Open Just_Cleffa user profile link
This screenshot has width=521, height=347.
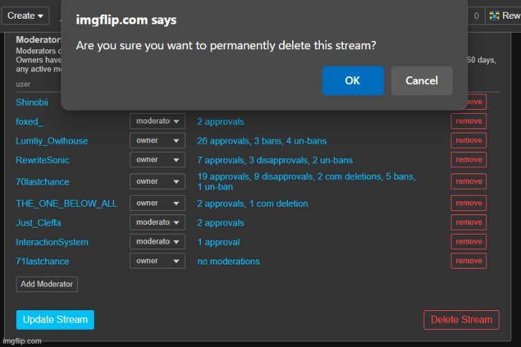tap(38, 223)
